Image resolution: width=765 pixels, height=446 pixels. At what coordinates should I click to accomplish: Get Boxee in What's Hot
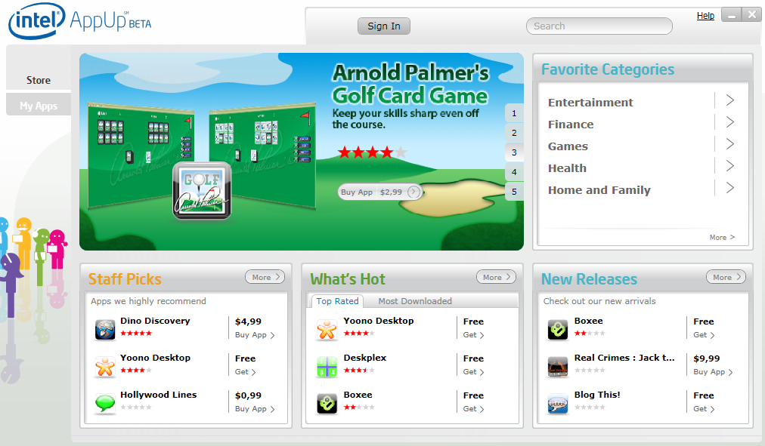pyautogui.click(x=473, y=409)
